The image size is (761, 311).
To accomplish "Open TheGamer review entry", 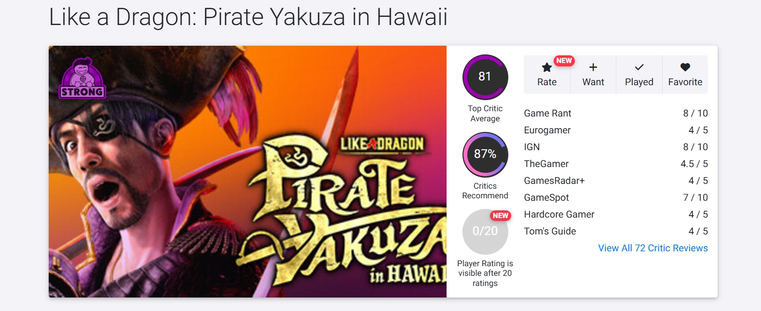I will [x=546, y=164].
